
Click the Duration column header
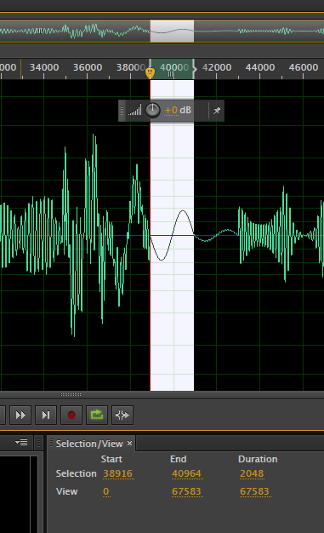pyautogui.click(x=258, y=459)
